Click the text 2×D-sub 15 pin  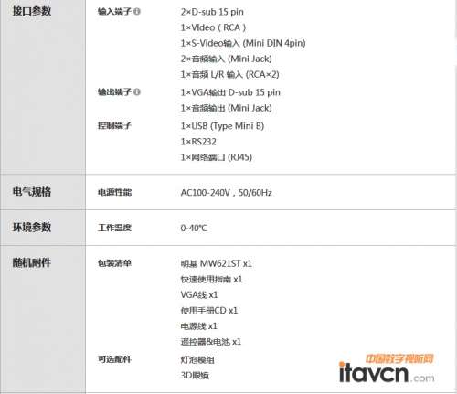coord(212,12)
